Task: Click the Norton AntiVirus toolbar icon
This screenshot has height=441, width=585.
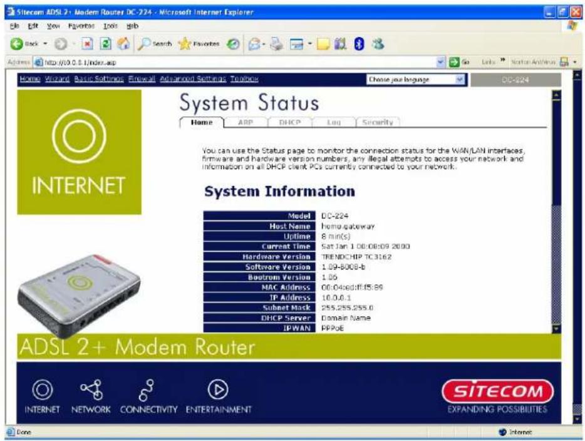Action: coord(564,62)
